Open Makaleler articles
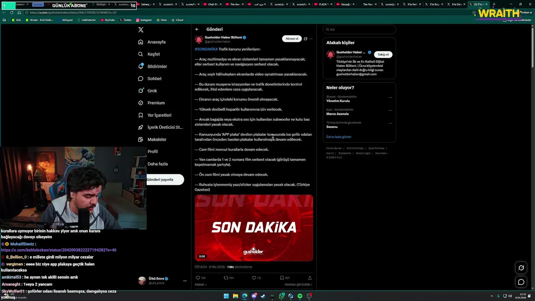535x301 pixels. (152, 139)
